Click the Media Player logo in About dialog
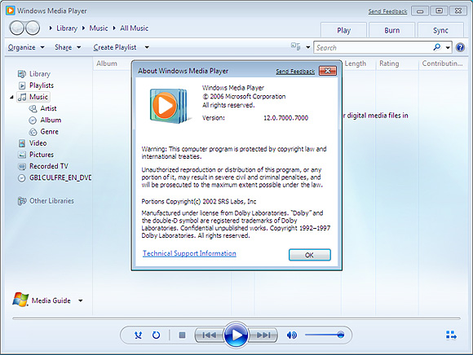 click(x=169, y=106)
